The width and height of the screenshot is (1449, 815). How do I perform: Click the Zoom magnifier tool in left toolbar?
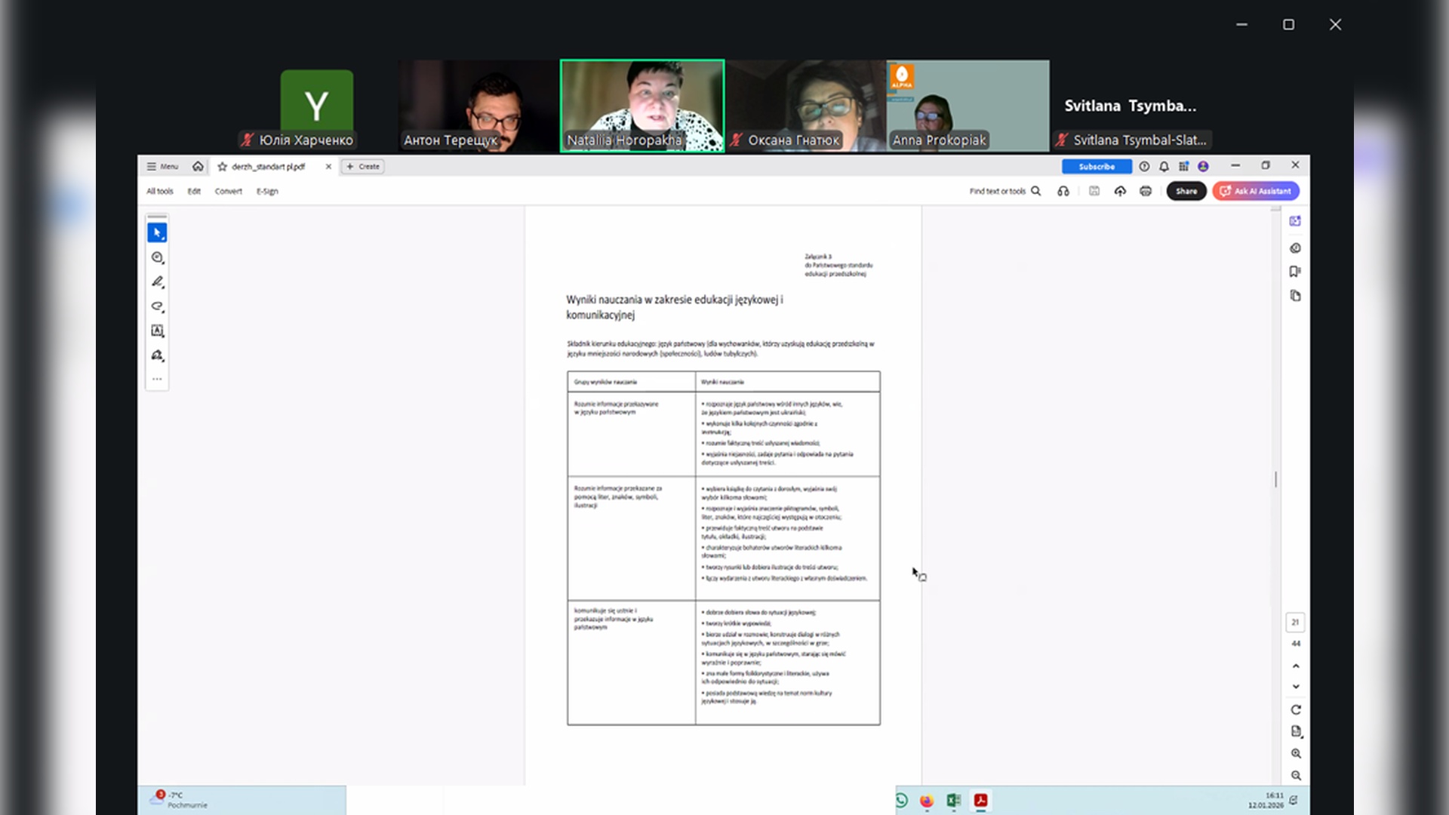point(157,257)
